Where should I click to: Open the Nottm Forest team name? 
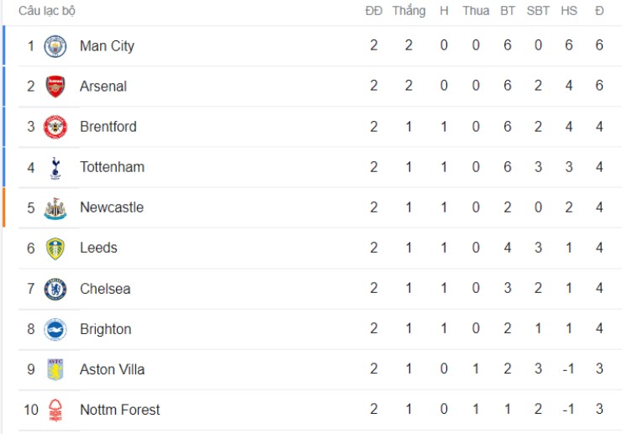click(119, 410)
